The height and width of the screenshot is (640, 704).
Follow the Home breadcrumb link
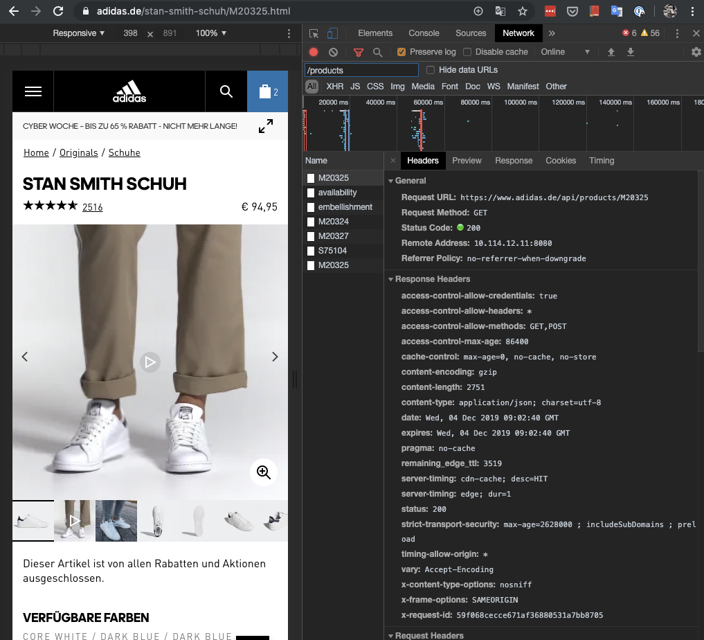pyautogui.click(x=36, y=152)
